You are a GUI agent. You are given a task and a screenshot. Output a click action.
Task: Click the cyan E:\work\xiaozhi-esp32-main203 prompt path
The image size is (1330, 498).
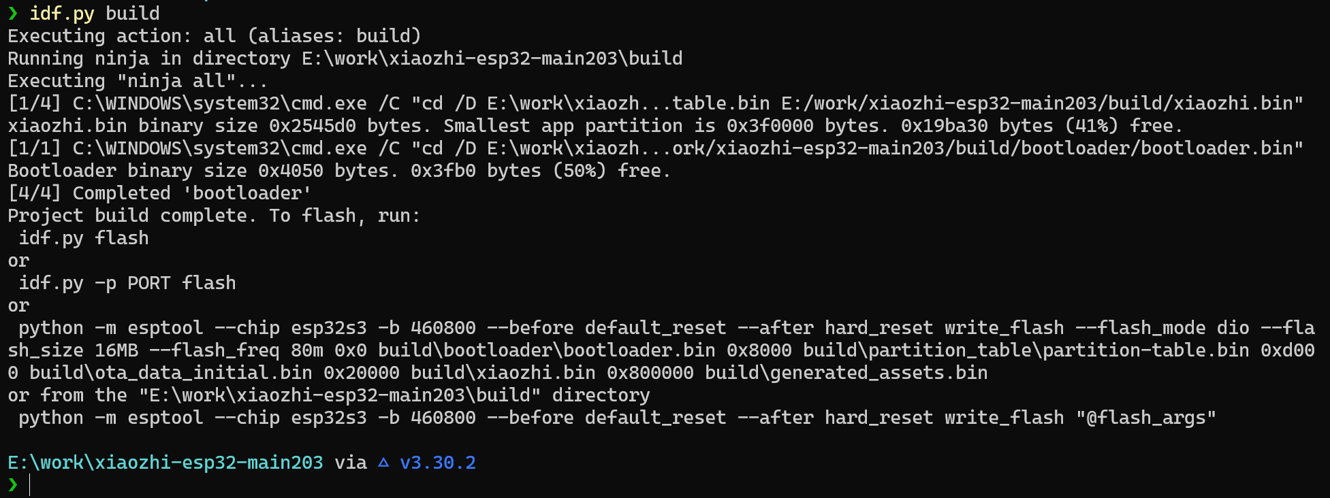(x=165, y=463)
